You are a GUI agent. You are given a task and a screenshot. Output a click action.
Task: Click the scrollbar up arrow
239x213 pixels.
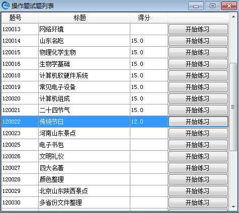click(x=233, y=17)
